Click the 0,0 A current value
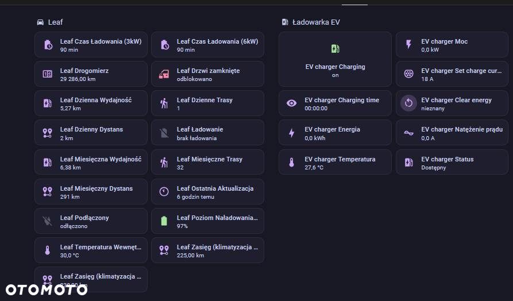Viewport: 513px width, 301px height. (x=428, y=138)
